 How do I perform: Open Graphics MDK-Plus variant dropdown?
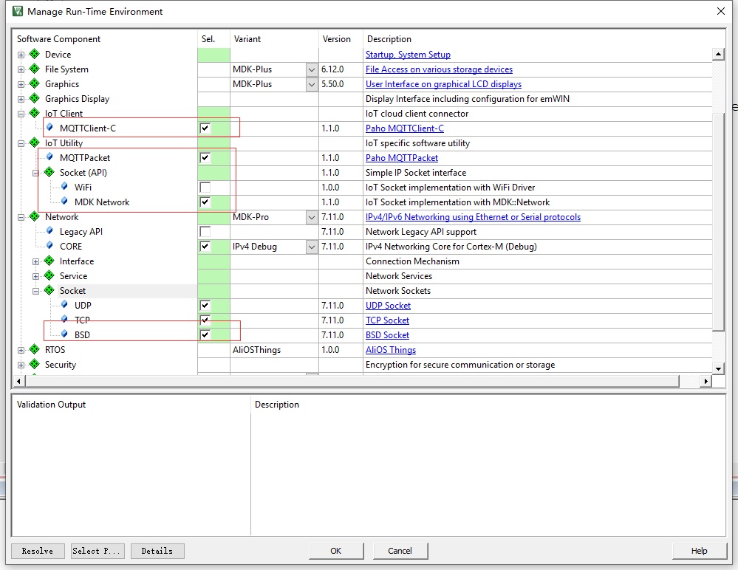tap(312, 84)
